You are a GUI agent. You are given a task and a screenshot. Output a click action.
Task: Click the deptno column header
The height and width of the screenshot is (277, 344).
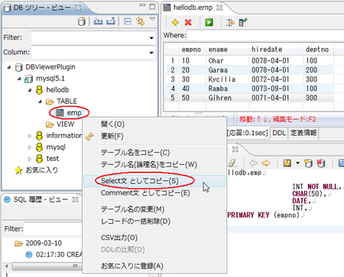coord(317,49)
